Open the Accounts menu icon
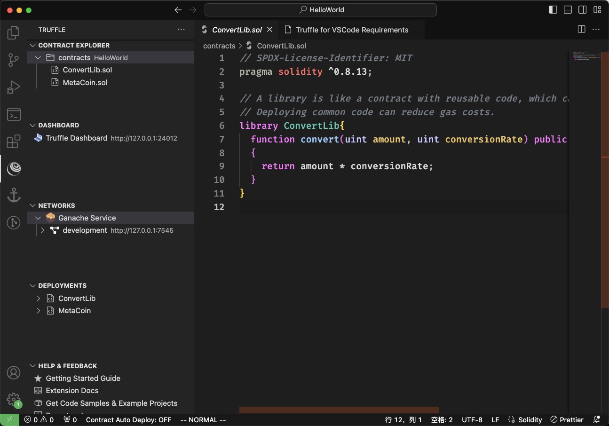The height and width of the screenshot is (426, 609). point(14,373)
